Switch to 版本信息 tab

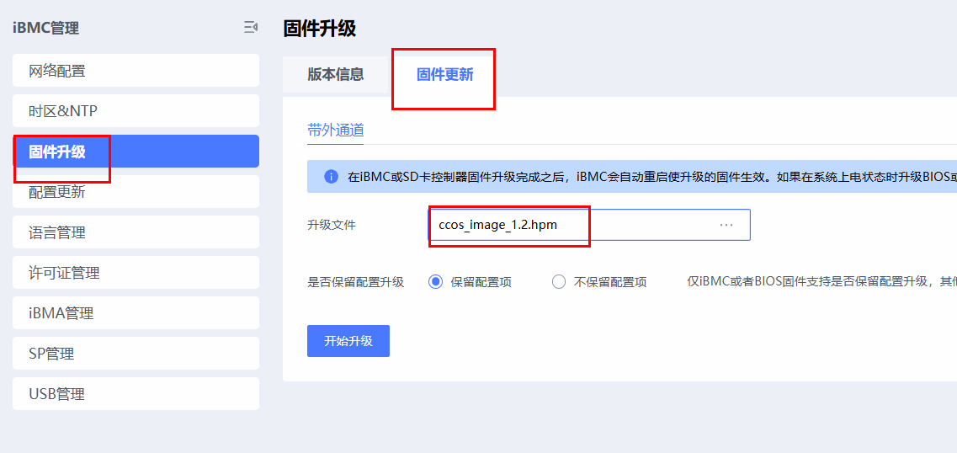point(336,74)
